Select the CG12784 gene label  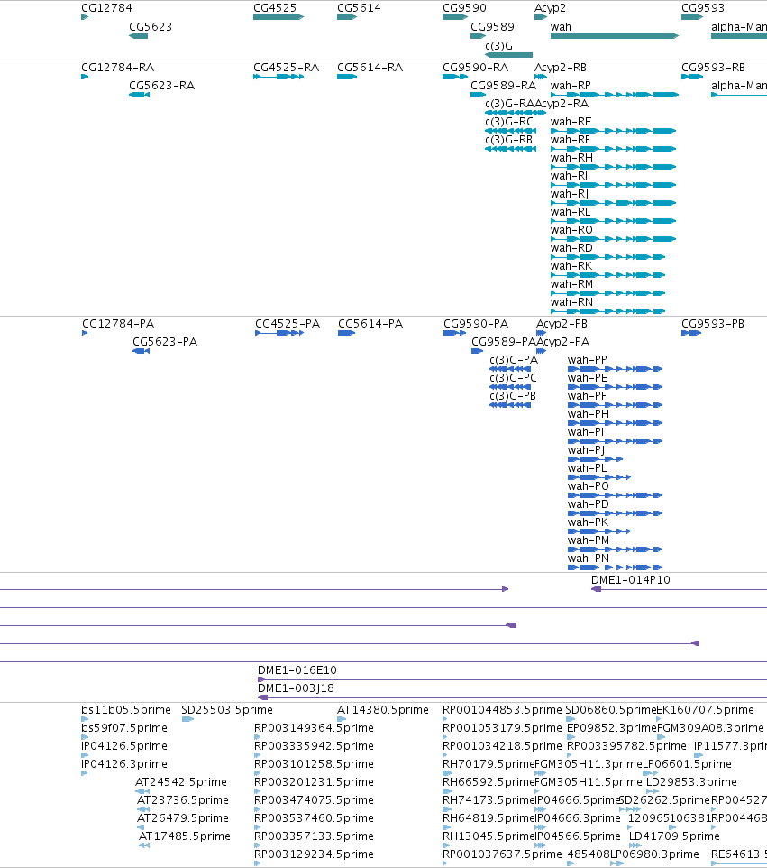click(x=106, y=8)
